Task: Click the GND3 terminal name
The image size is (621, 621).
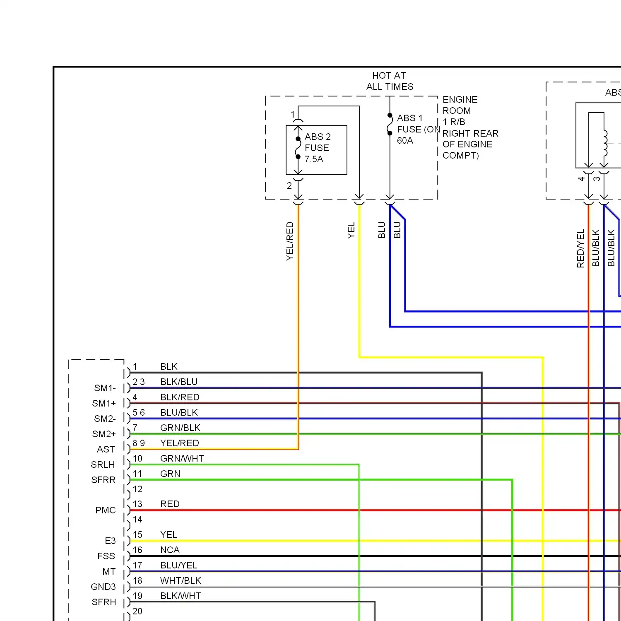Action: (x=103, y=587)
